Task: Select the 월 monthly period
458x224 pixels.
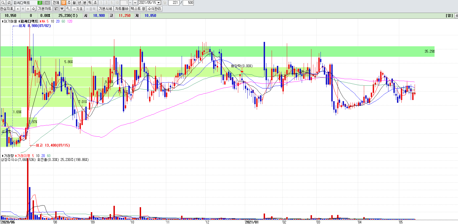Action: tap(74, 3)
